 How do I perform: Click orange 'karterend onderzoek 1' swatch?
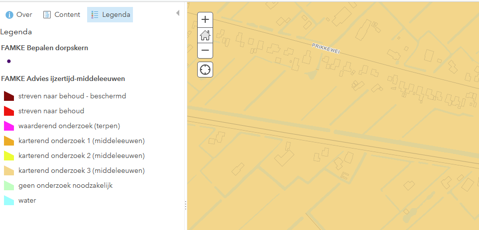coord(9,141)
